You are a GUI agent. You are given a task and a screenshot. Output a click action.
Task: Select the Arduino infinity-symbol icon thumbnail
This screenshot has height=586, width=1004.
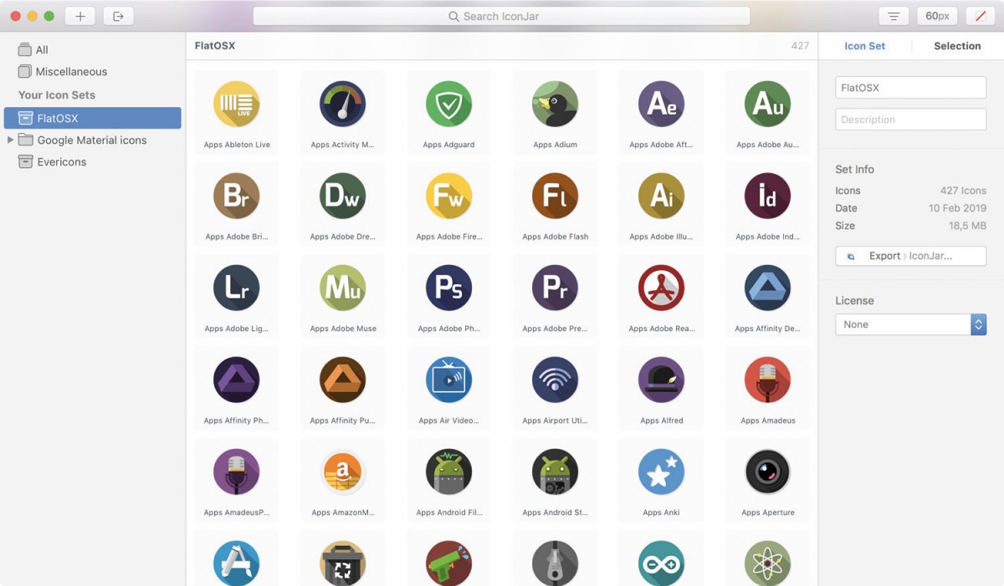(x=662, y=563)
